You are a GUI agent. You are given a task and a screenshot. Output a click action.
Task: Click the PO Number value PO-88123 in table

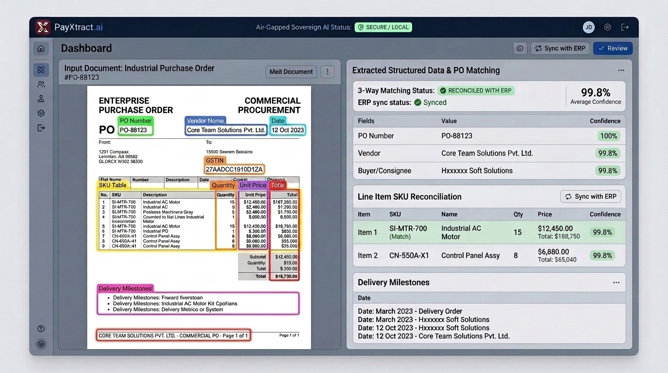pos(457,136)
